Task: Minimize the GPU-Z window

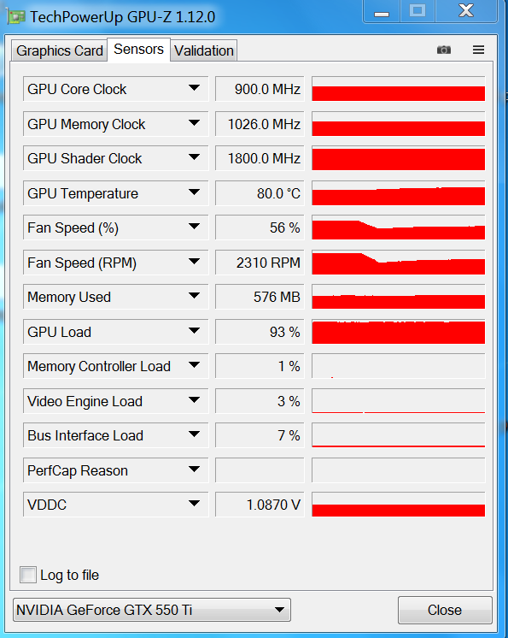Action: point(382,11)
